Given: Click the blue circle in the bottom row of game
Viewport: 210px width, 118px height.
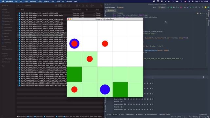Looking at the screenshot, I should pyautogui.click(x=105, y=89).
